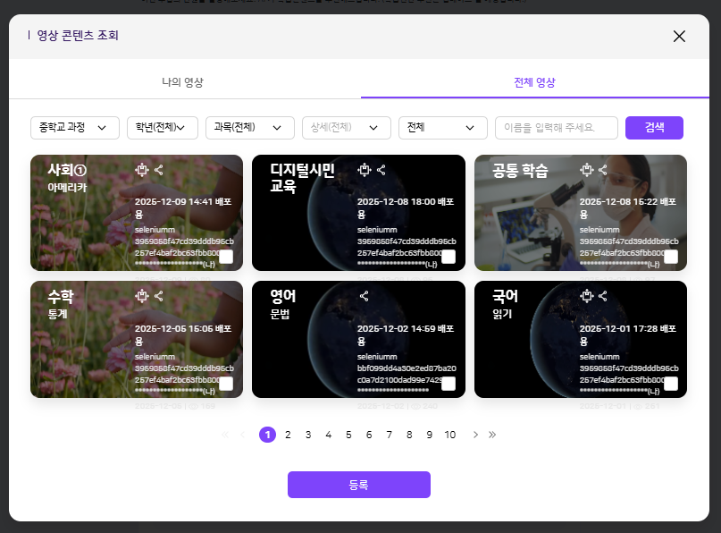
Task: Tick the checkbox on the 국어 읽기 card
Action: (x=670, y=384)
